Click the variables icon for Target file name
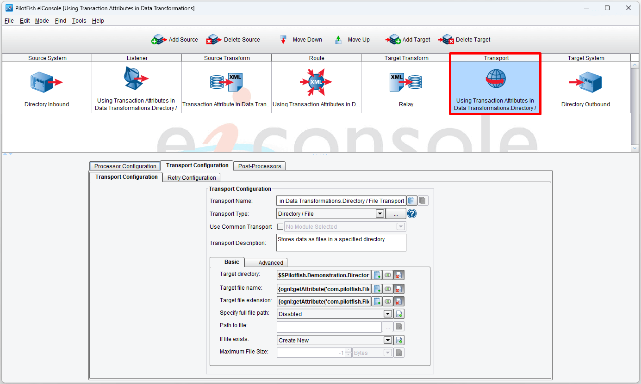Image resolution: width=641 pixels, height=384 pixels. [388, 289]
